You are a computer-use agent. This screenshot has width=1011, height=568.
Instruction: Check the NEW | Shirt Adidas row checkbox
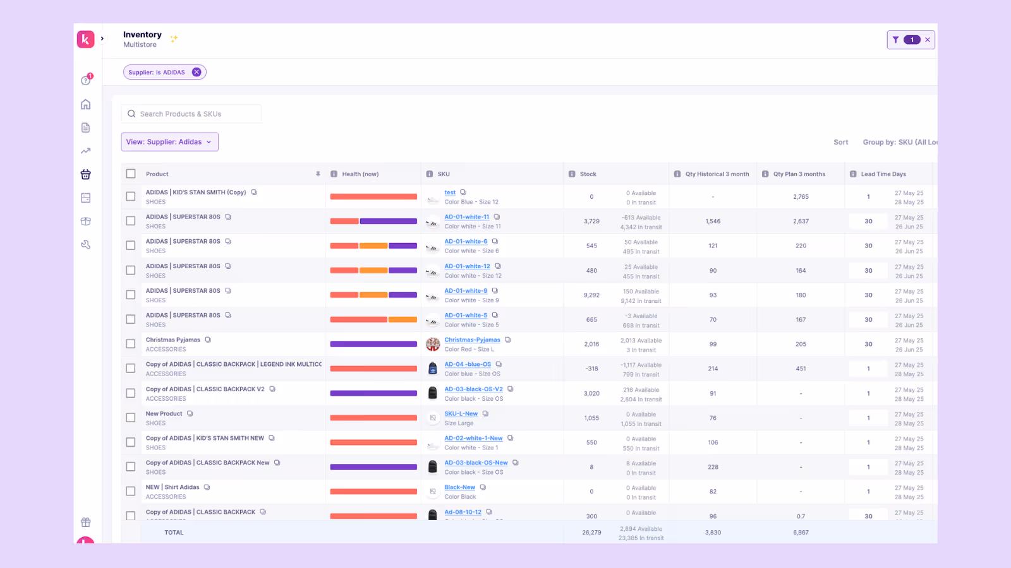[x=131, y=492]
